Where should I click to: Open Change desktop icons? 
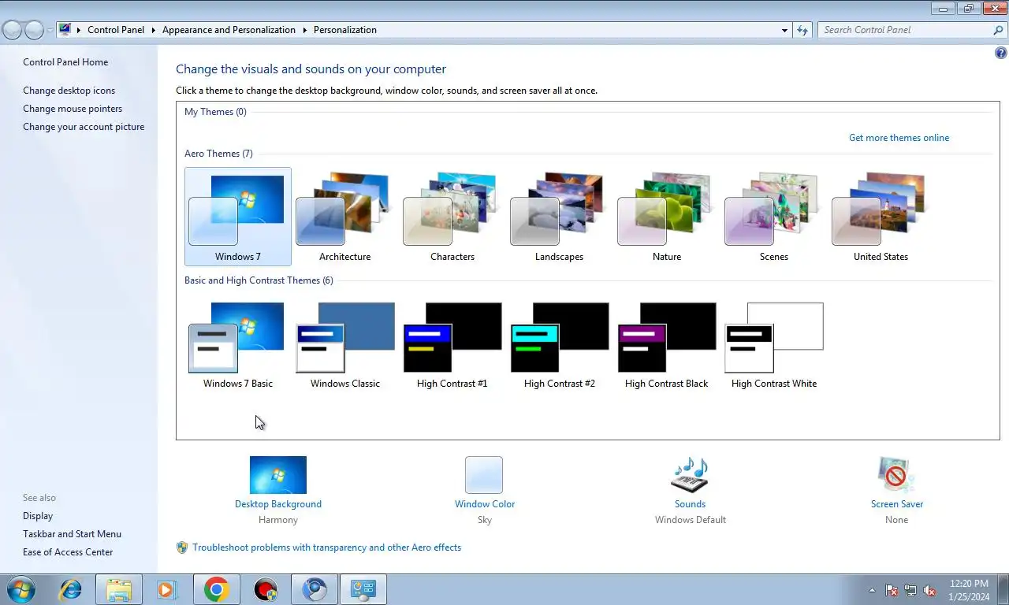(69, 91)
